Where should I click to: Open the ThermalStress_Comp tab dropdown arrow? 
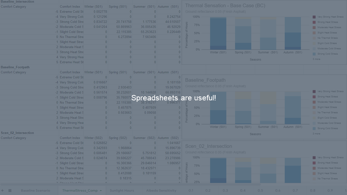(x=101, y=190)
